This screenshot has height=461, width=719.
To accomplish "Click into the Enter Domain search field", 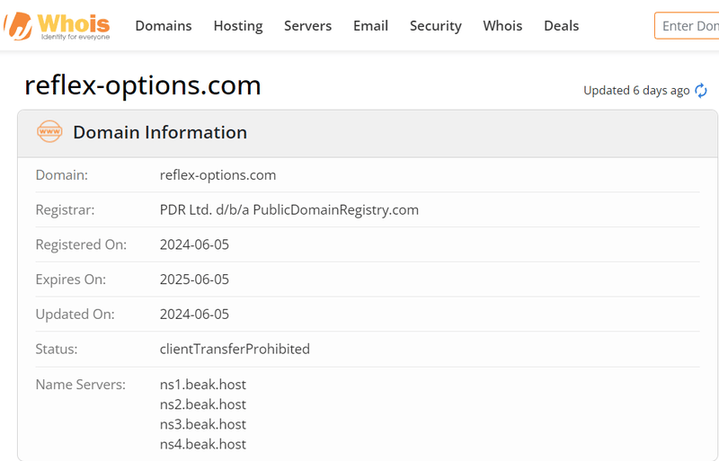I will click(x=687, y=26).
